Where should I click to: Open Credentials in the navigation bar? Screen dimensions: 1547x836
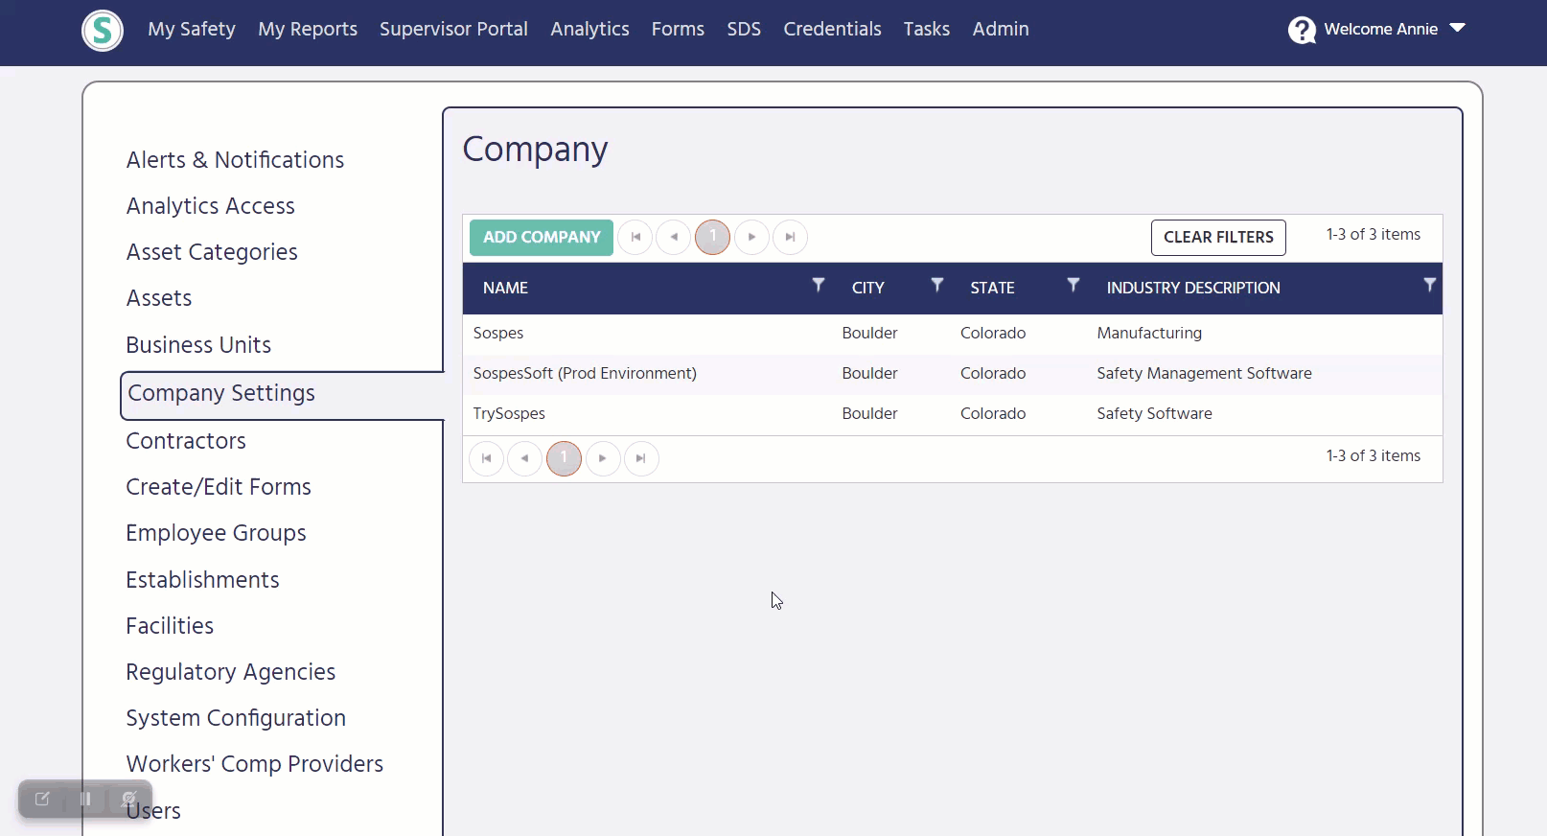[832, 30]
